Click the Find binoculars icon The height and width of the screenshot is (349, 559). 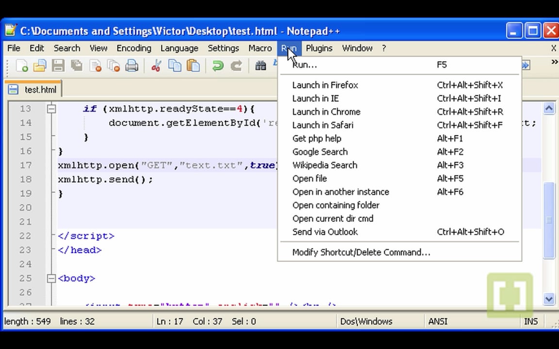point(261,65)
